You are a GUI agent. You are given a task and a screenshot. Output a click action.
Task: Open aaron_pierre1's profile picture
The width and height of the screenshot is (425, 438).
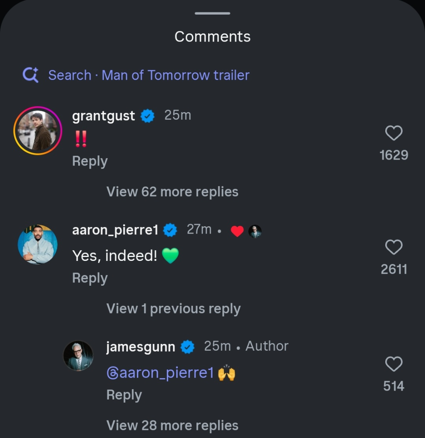click(x=38, y=245)
